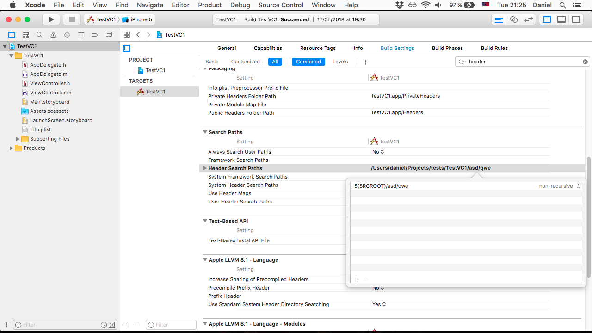Go forward in editor history
Screen dimensions: 592x333
(148, 35)
